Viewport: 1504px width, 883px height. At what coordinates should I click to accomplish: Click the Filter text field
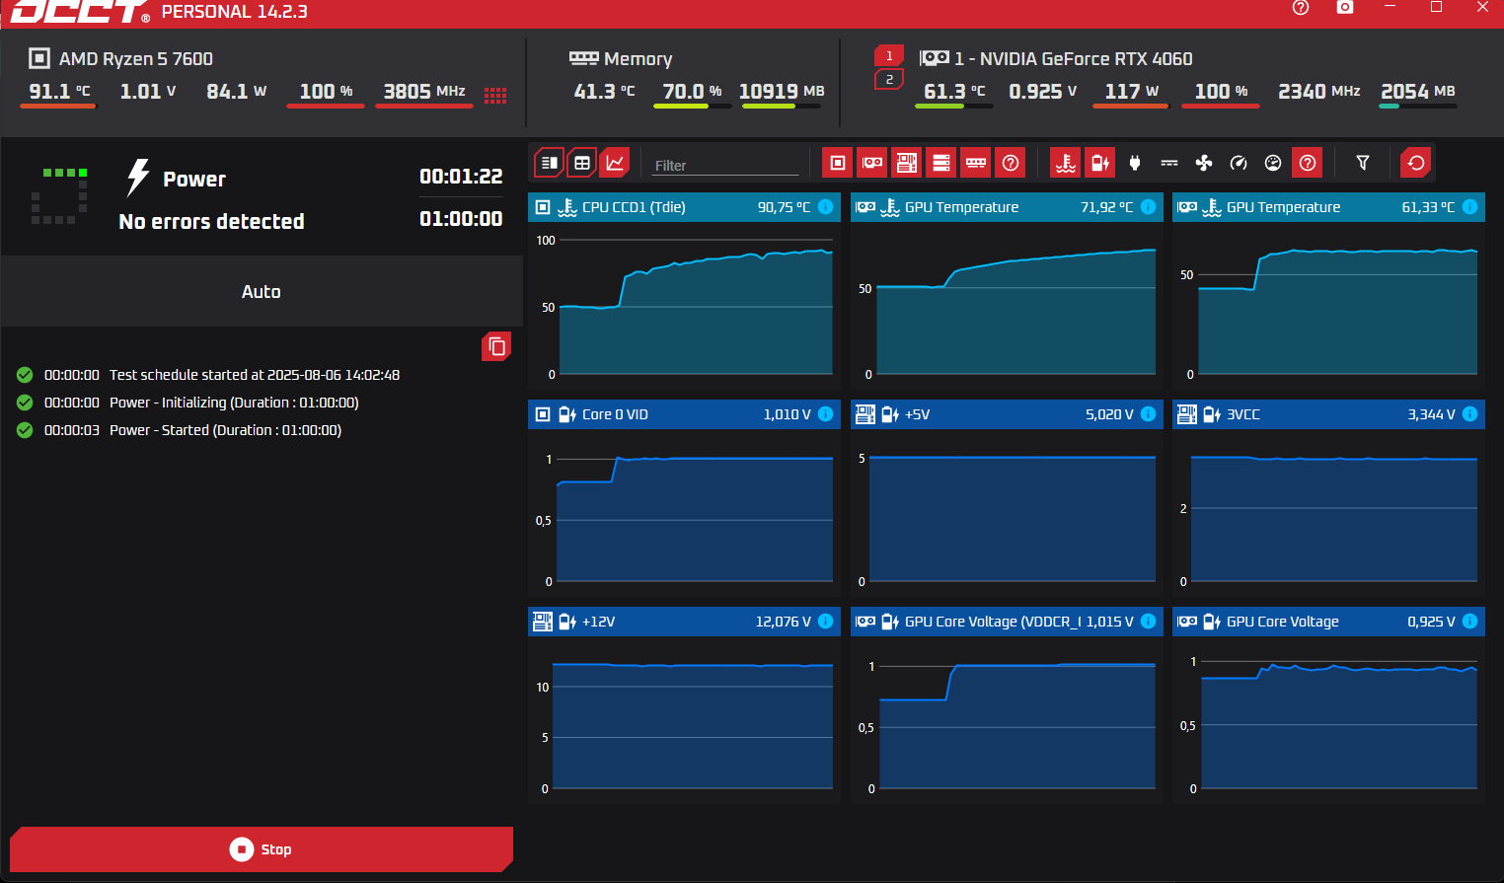(x=725, y=165)
